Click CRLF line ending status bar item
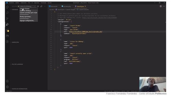Screen dimensions: 171x96 (128, 91)
